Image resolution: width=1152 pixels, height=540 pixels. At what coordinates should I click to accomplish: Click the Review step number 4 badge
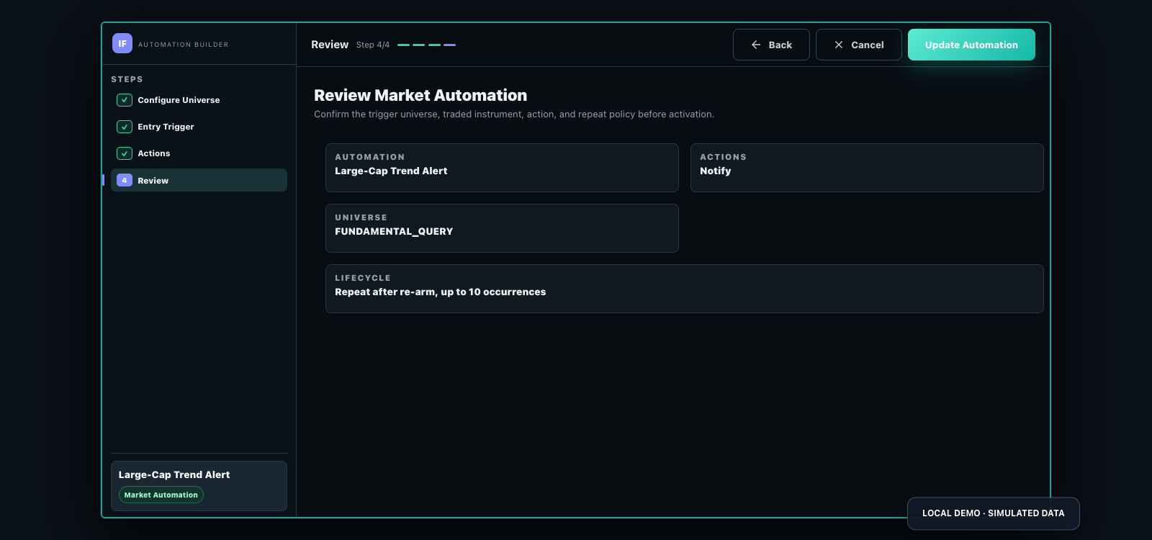125,181
